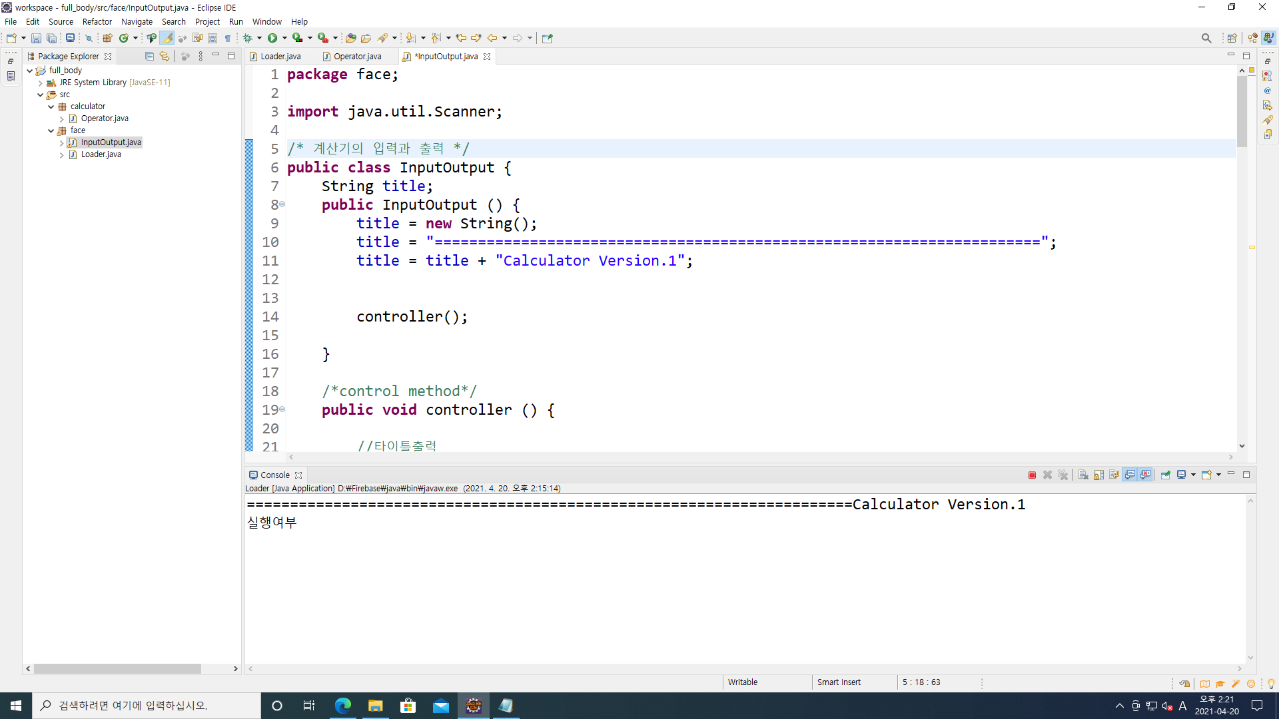
Task: Open a new Java class creation wizard
Action: 125,38
